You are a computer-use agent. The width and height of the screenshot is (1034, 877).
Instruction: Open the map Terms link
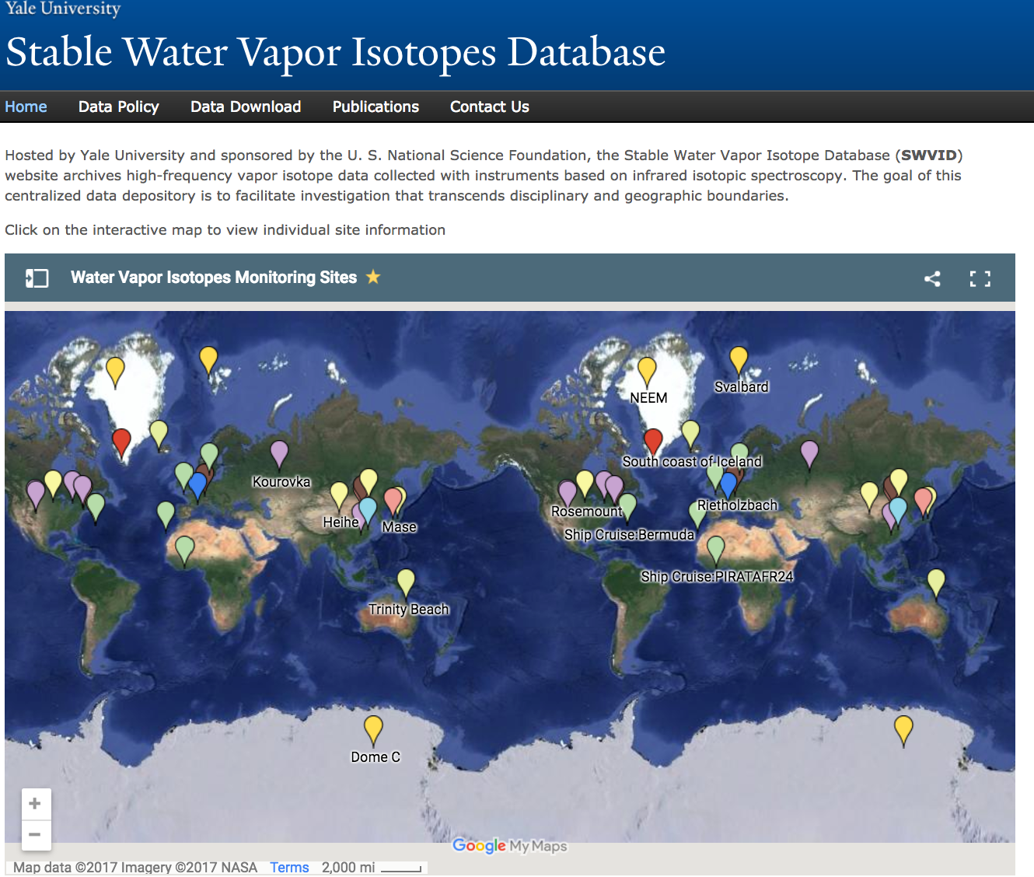pyautogui.click(x=289, y=867)
